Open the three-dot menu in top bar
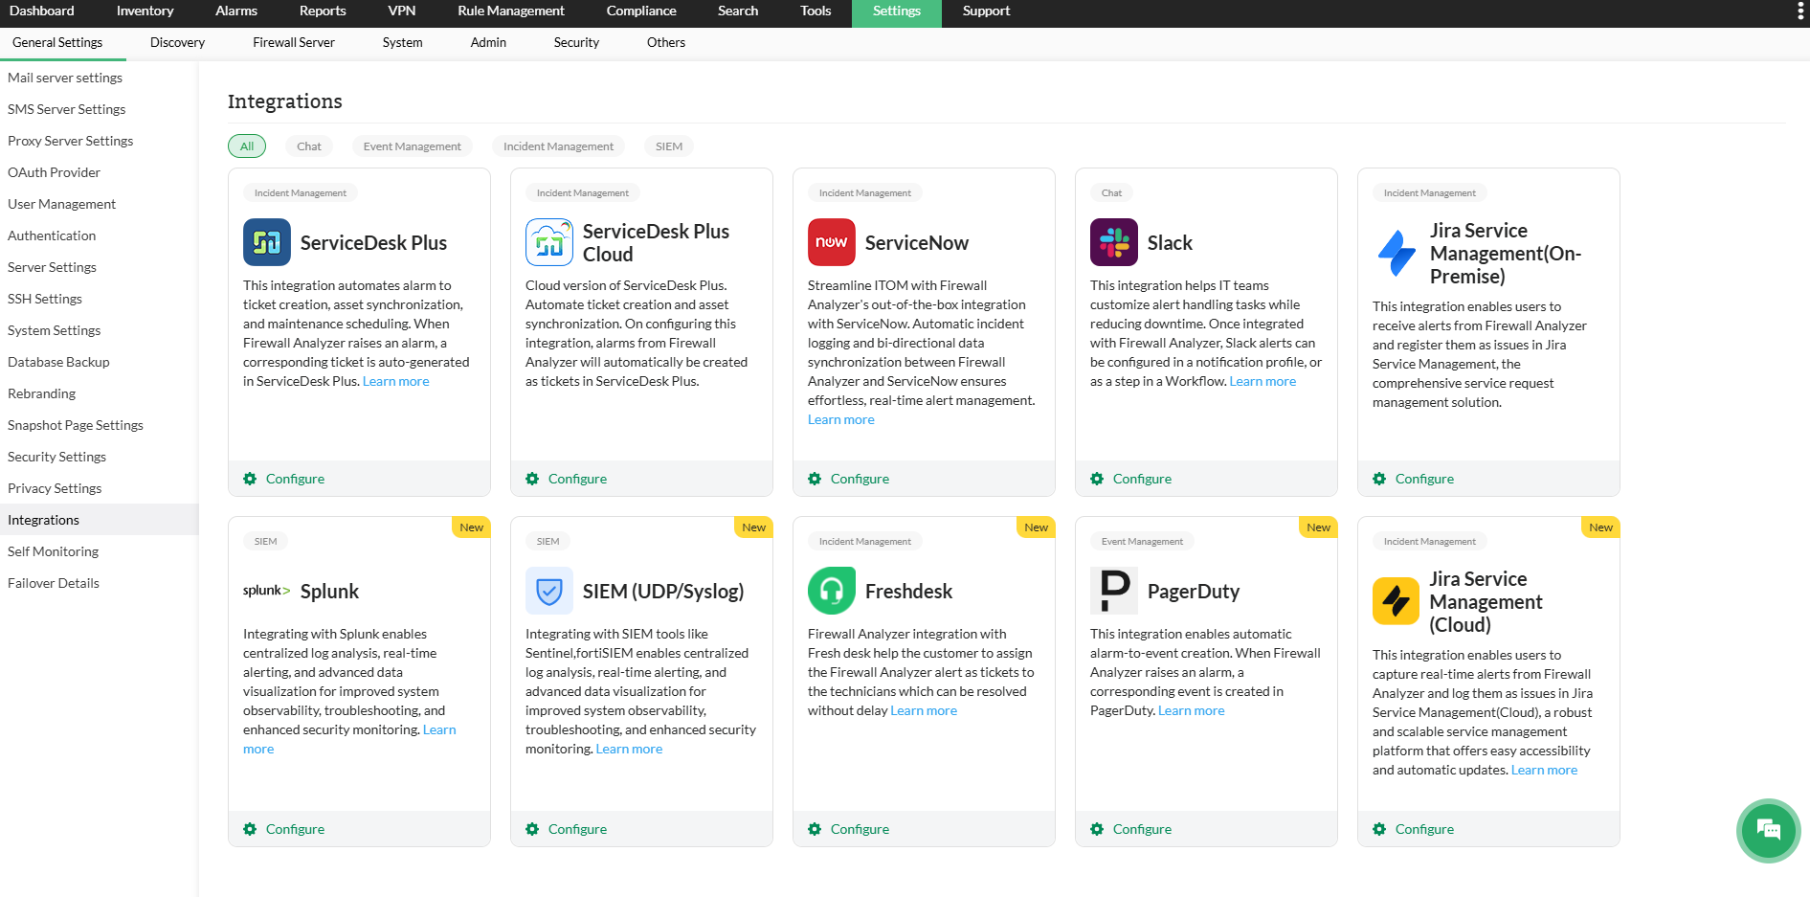Image resolution: width=1810 pixels, height=897 pixels. (x=1800, y=11)
